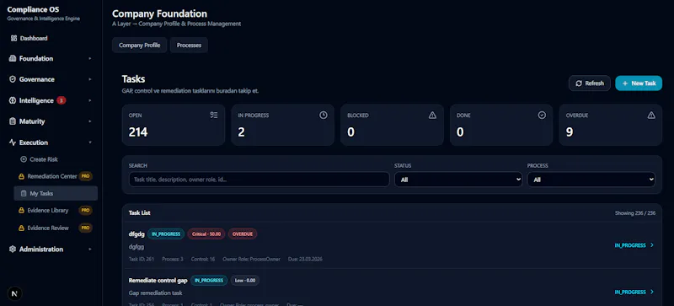
Task: Click the In Progress stat card
Action: (x=283, y=125)
